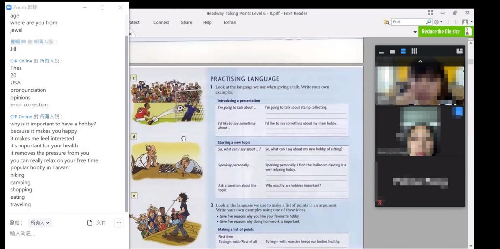The image size is (500, 249).
Task: Click the muted microphone icon on bottom tile
Action: pos(380,202)
